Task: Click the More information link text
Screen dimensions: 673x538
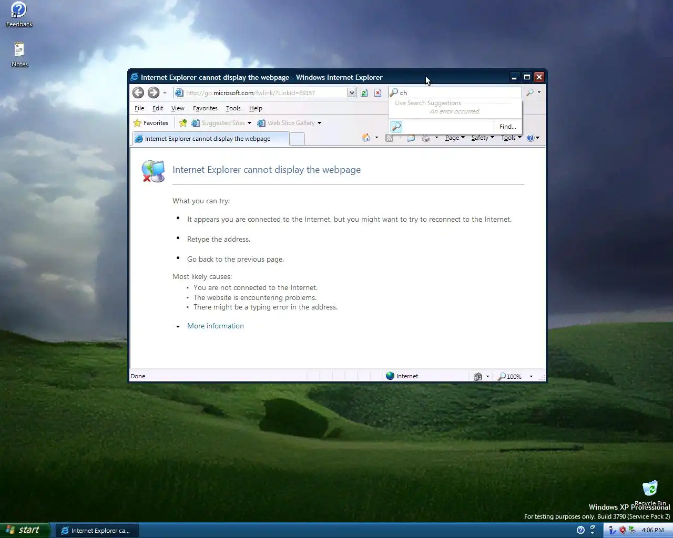Action: [216, 326]
